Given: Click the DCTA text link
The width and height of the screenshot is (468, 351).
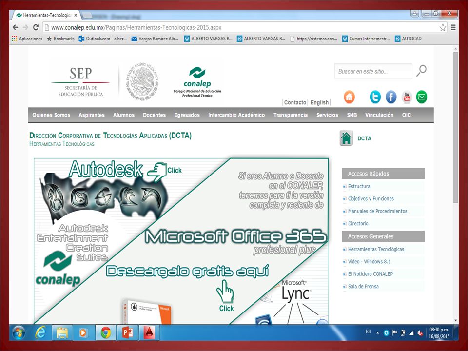Looking at the screenshot, I should pos(365,138).
